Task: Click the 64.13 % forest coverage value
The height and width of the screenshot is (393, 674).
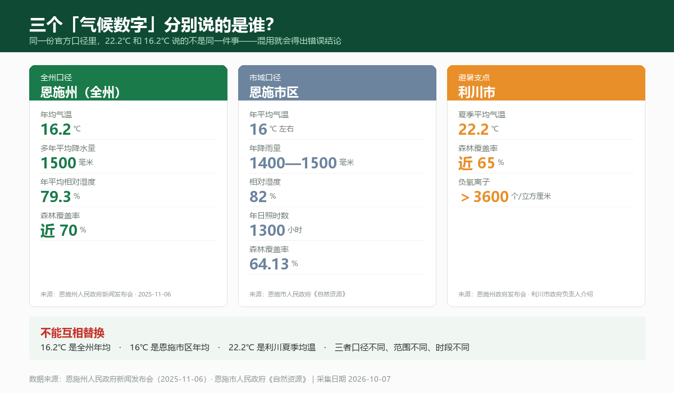Action: tap(274, 264)
